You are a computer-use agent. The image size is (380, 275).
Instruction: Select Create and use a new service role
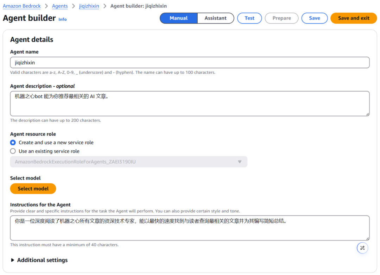(13, 143)
